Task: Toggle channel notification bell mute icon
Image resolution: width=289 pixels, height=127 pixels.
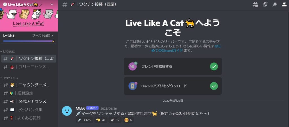Action: 265,4
